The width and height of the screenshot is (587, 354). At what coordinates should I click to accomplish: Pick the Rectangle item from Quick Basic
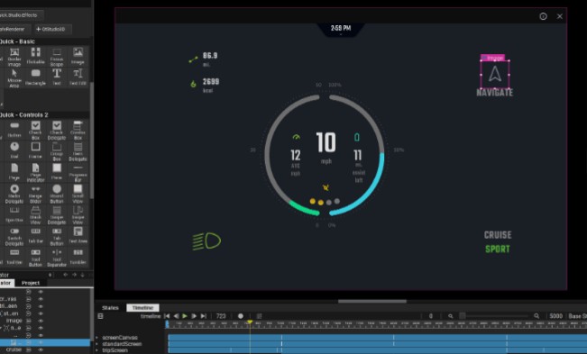35,77
